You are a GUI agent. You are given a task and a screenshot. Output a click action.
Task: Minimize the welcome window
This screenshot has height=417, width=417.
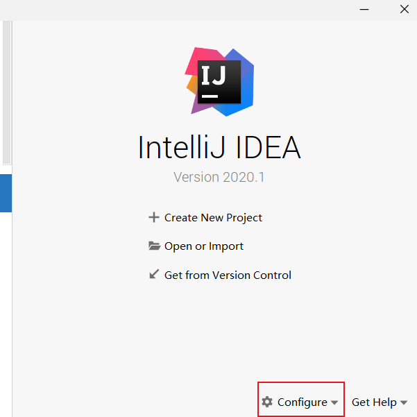click(x=364, y=10)
